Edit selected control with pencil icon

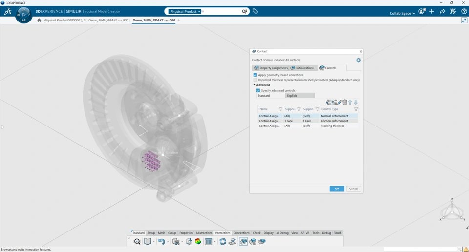(340, 102)
